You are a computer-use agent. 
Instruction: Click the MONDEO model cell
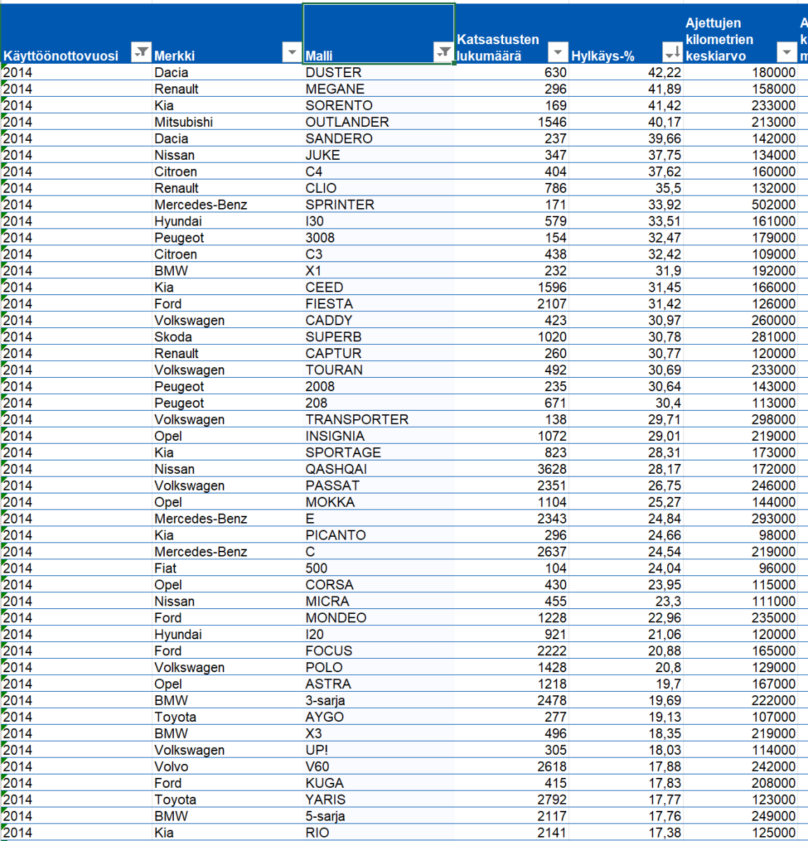tap(378, 618)
